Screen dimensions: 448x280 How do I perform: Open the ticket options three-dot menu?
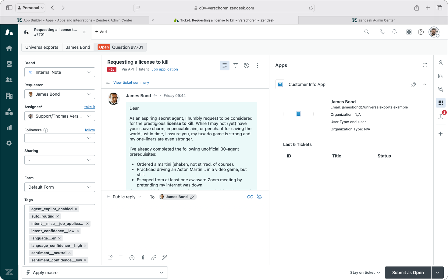(258, 66)
